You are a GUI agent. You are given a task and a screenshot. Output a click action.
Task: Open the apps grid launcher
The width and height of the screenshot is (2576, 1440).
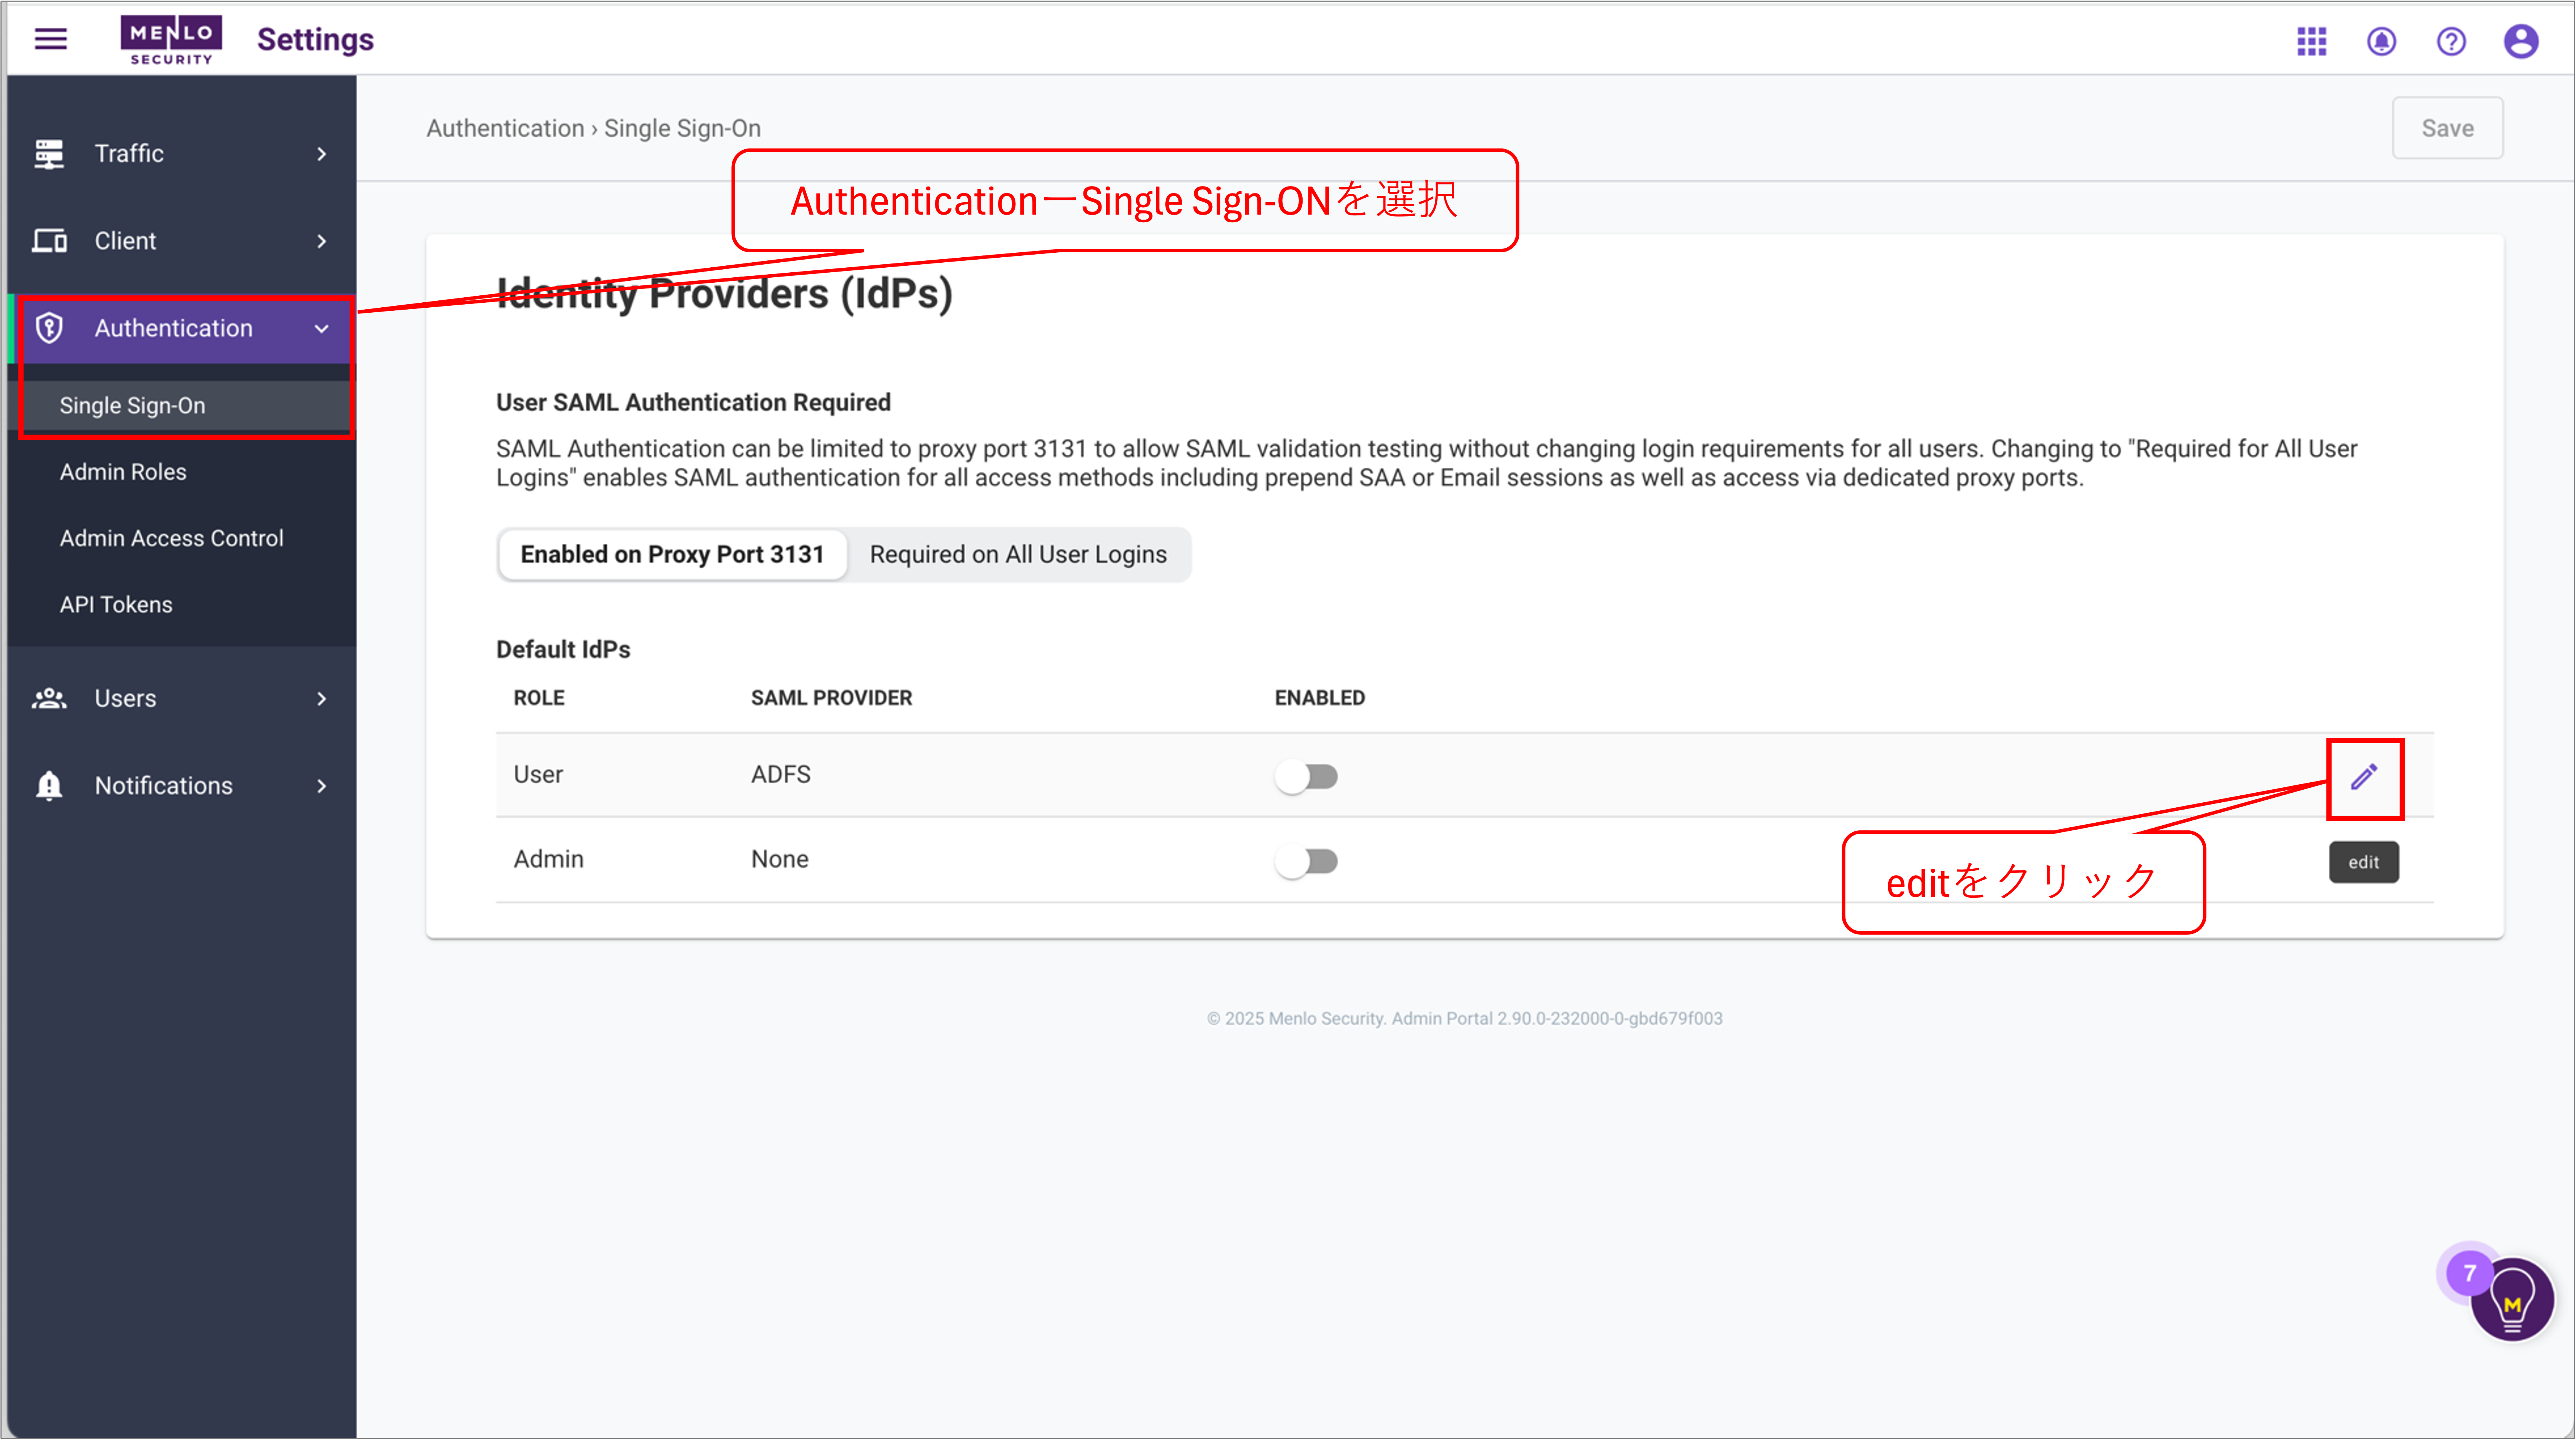(2311, 41)
